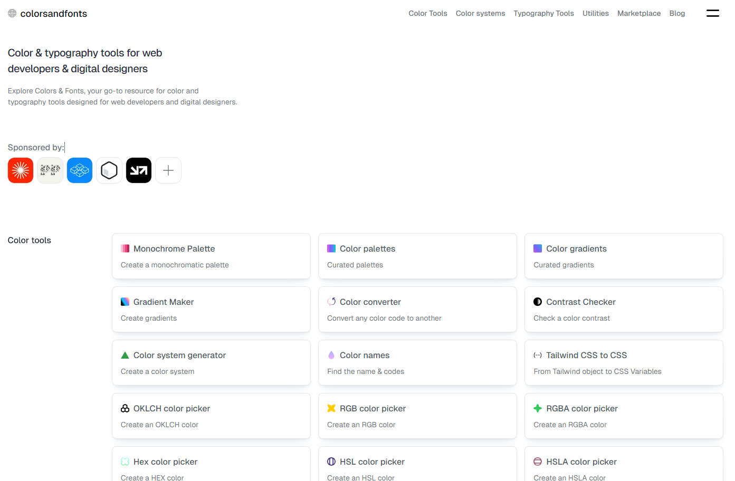Open the hamburger menu icon
Screen dimensions: 735x481
pos(713,13)
